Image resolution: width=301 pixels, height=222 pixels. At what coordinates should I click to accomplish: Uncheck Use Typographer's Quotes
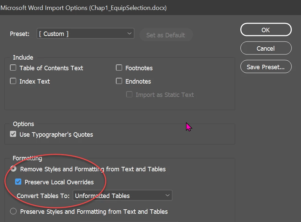click(13, 134)
